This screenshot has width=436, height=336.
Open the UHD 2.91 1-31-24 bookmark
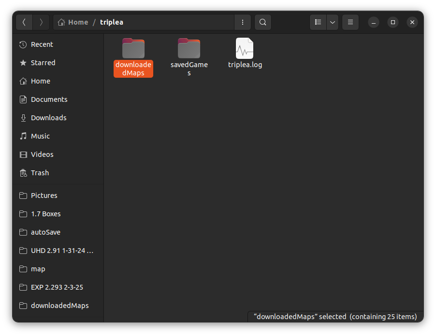click(x=58, y=251)
